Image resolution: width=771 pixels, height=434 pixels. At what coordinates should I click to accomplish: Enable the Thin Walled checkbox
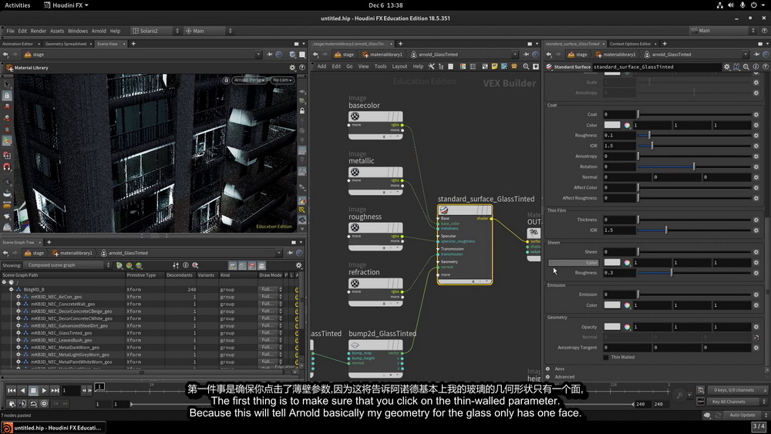pyautogui.click(x=606, y=358)
